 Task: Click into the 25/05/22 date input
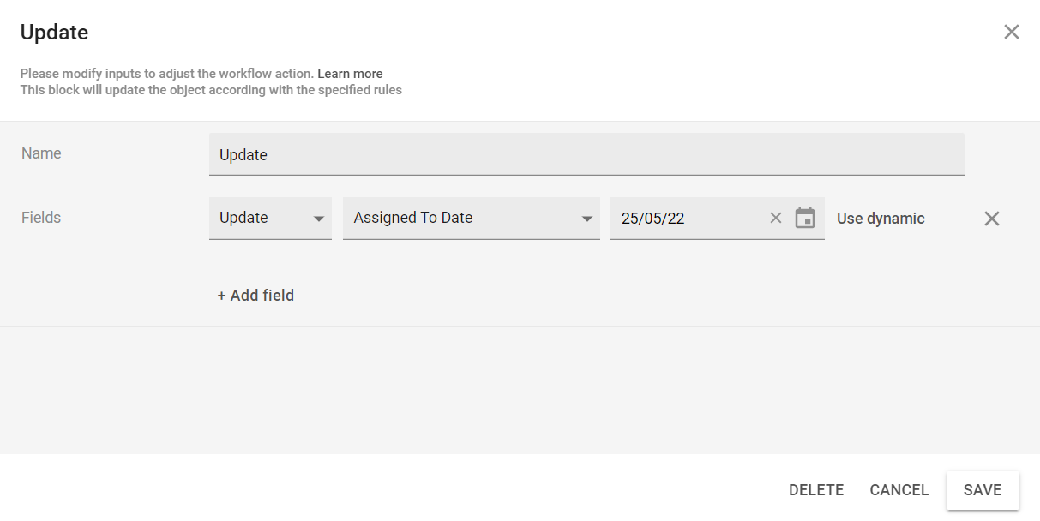686,218
